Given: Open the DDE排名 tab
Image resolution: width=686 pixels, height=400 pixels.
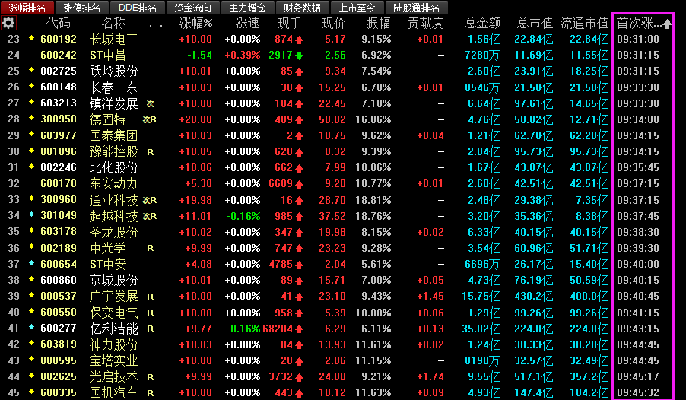Looking at the screenshot, I should click(x=138, y=8).
